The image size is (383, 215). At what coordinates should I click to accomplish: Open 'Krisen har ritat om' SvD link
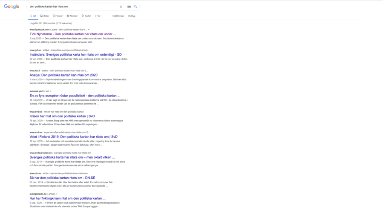(x=62, y=116)
